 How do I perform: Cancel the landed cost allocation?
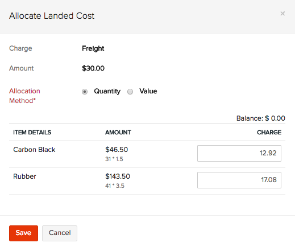pos(60,233)
